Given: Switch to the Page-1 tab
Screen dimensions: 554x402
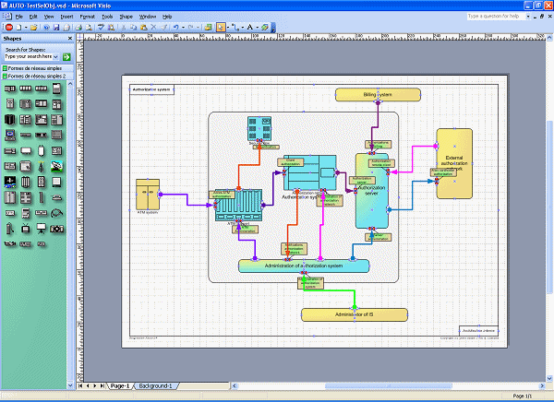Looking at the screenshot, I should point(120,386).
